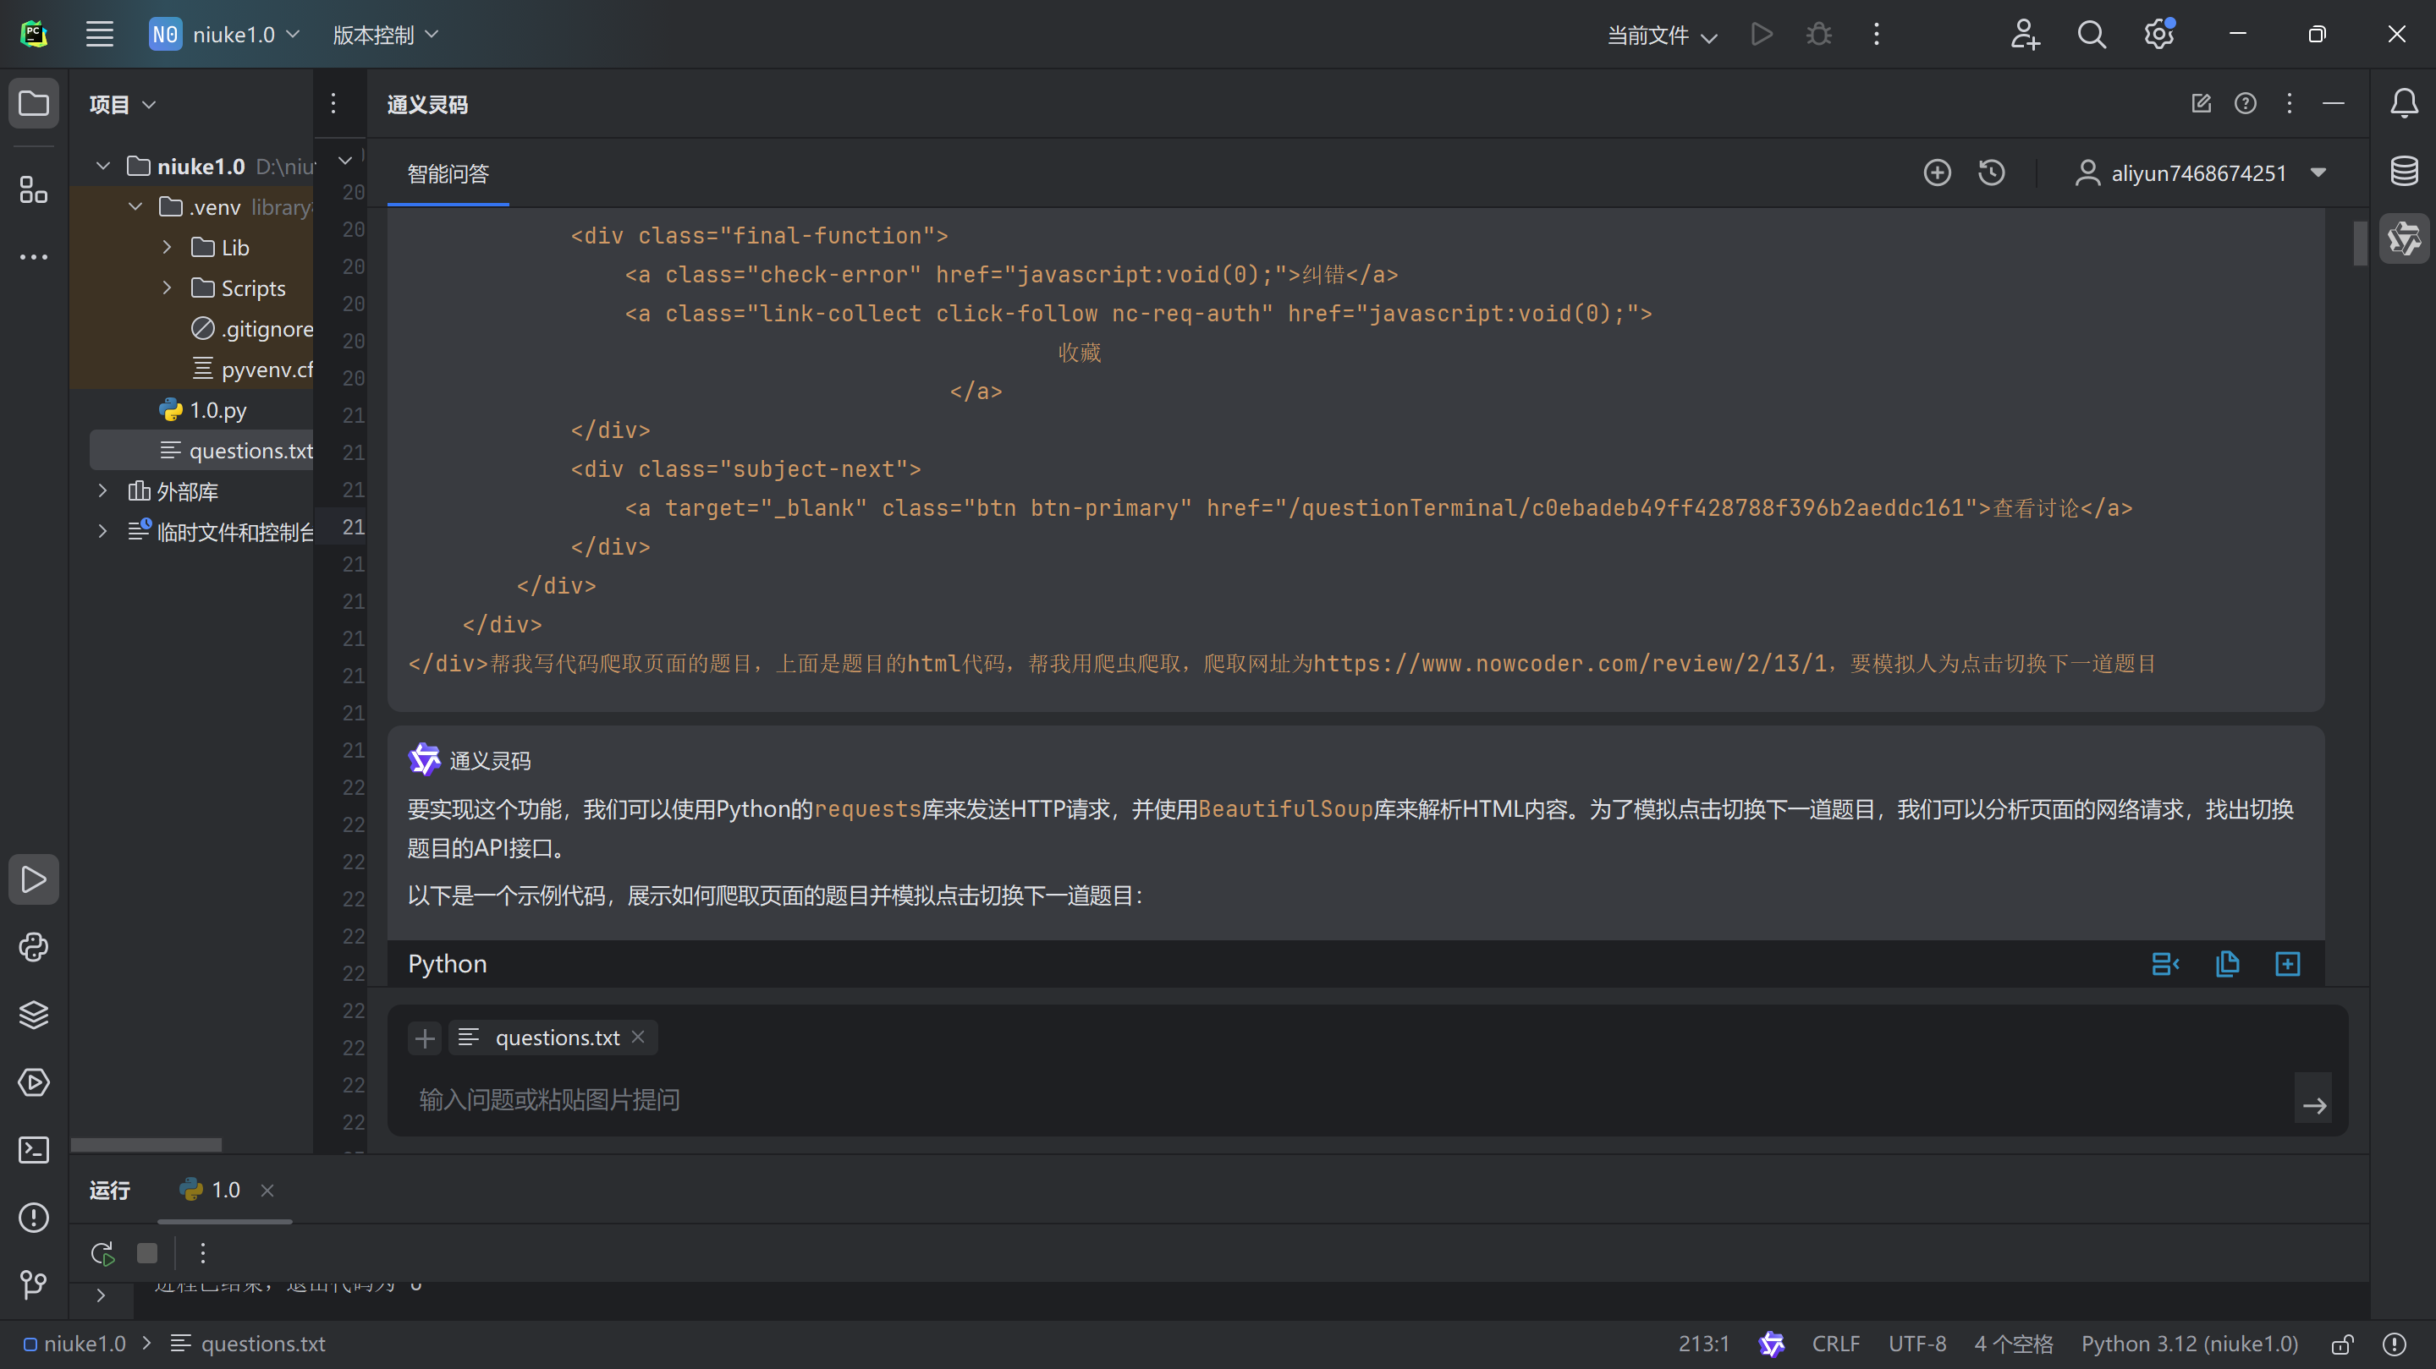Show more tool windows ellipsis
The image size is (2436, 1369).
(x=34, y=257)
